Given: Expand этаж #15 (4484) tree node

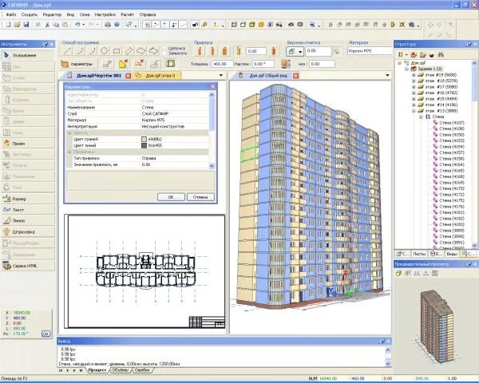Looking at the screenshot, I should point(414,99).
